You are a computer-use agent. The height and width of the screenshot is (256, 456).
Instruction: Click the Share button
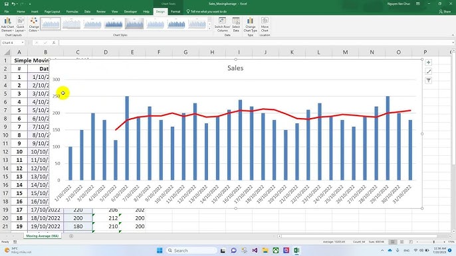(445, 12)
